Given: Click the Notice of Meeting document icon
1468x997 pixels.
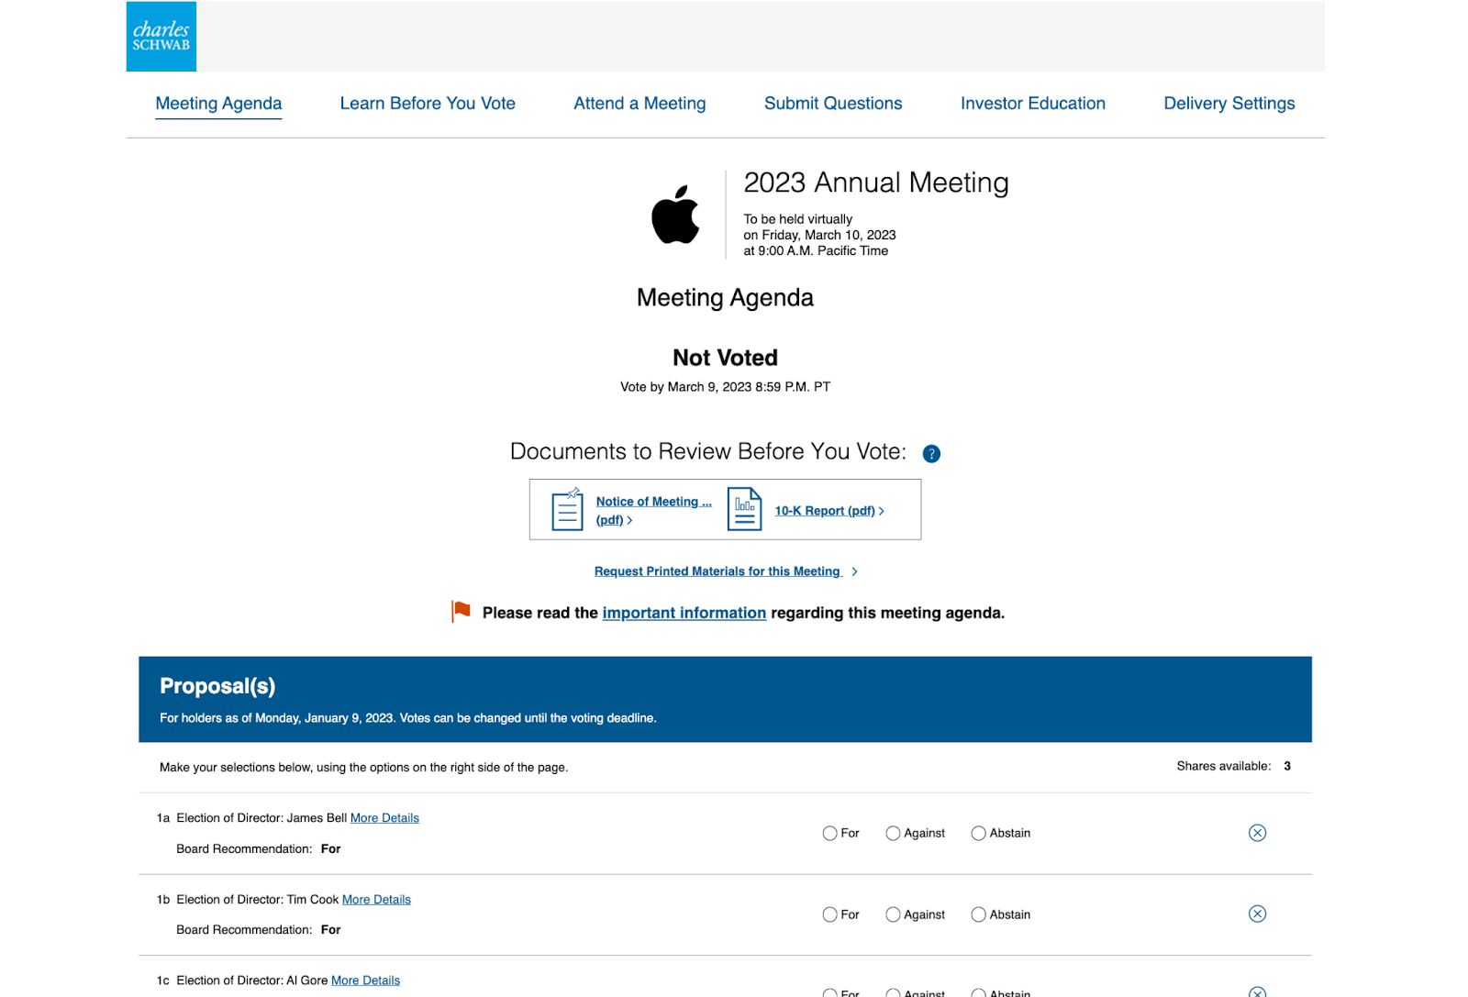Looking at the screenshot, I should (567, 509).
